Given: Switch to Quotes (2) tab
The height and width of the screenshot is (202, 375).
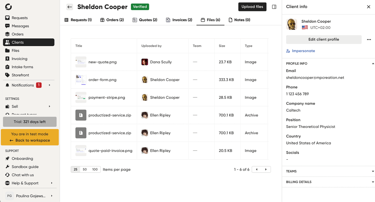Looking at the screenshot, I should click(145, 20).
